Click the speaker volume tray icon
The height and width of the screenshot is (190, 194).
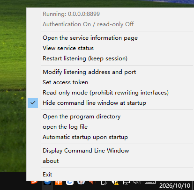click(137, 182)
